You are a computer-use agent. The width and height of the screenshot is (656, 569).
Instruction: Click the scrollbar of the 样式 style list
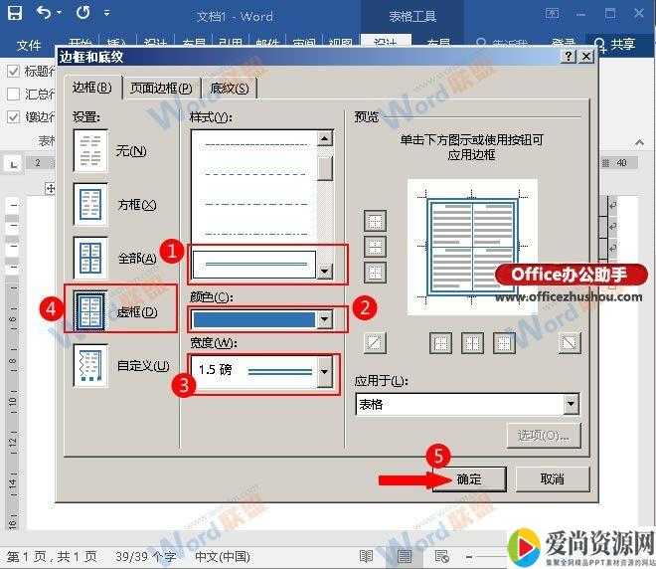[x=324, y=199]
